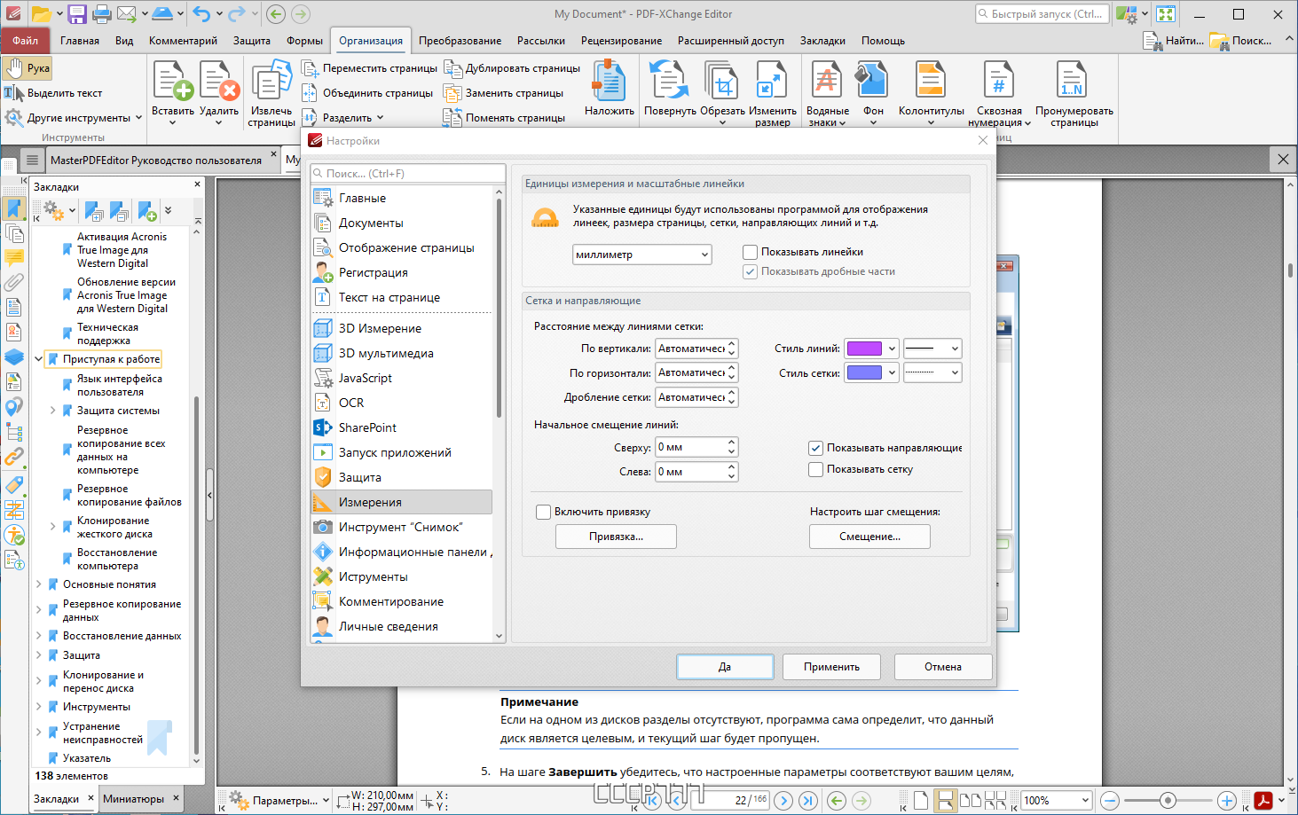
Task: Enable Показывать линейки checkbox
Action: [750, 252]
